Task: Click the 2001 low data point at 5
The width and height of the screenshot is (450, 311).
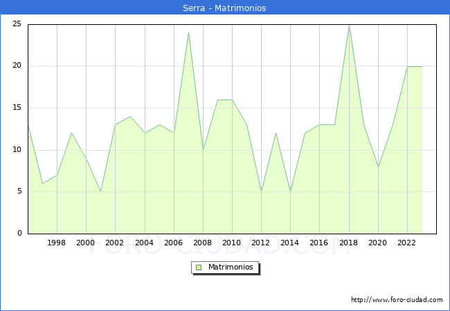Action: 101,191
